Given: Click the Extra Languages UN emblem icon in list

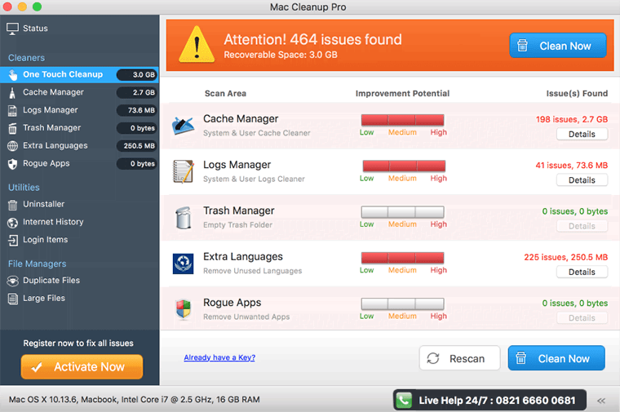Looking at the screenshot, I should [x=183, y=264].
